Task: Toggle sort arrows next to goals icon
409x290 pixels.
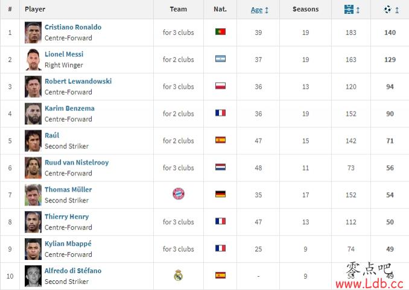Action: tap(397, 10)
